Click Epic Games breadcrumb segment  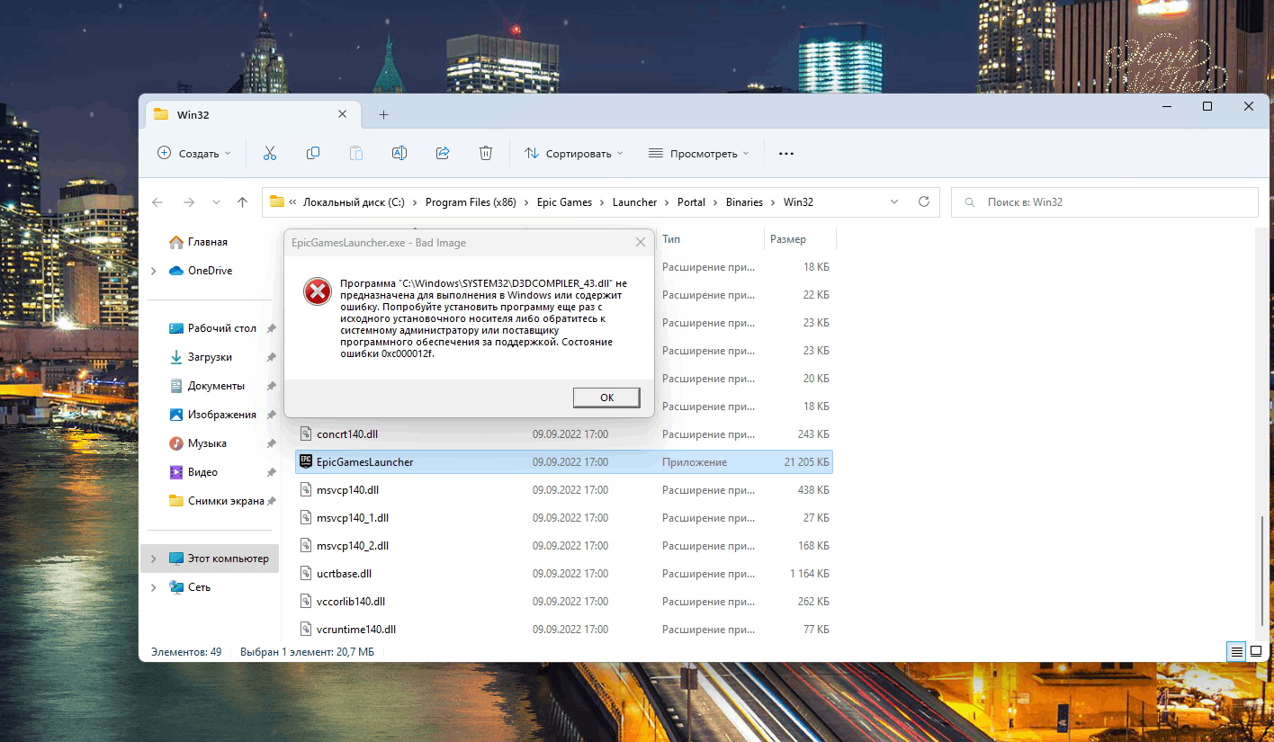[x=564, y=202]
